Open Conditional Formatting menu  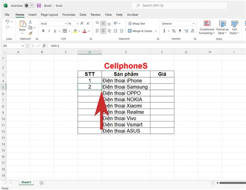[207, 28]
